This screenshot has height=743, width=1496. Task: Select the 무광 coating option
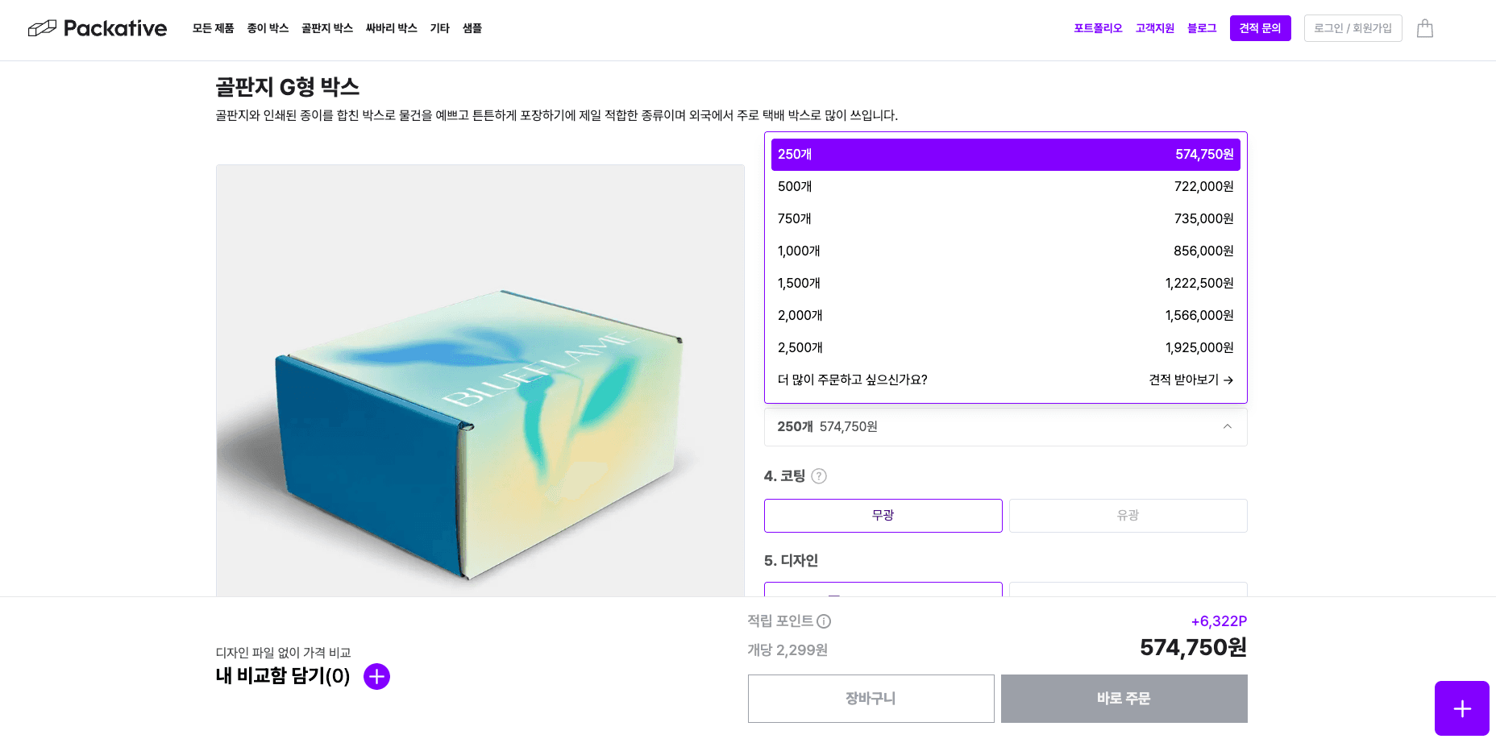[883, 516]
